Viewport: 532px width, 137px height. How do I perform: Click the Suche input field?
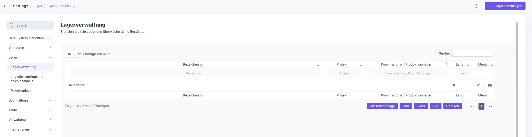[472, 53]
